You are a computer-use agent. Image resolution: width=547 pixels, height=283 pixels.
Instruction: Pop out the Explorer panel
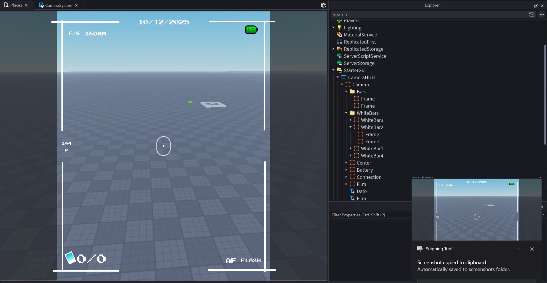point(536,5)
